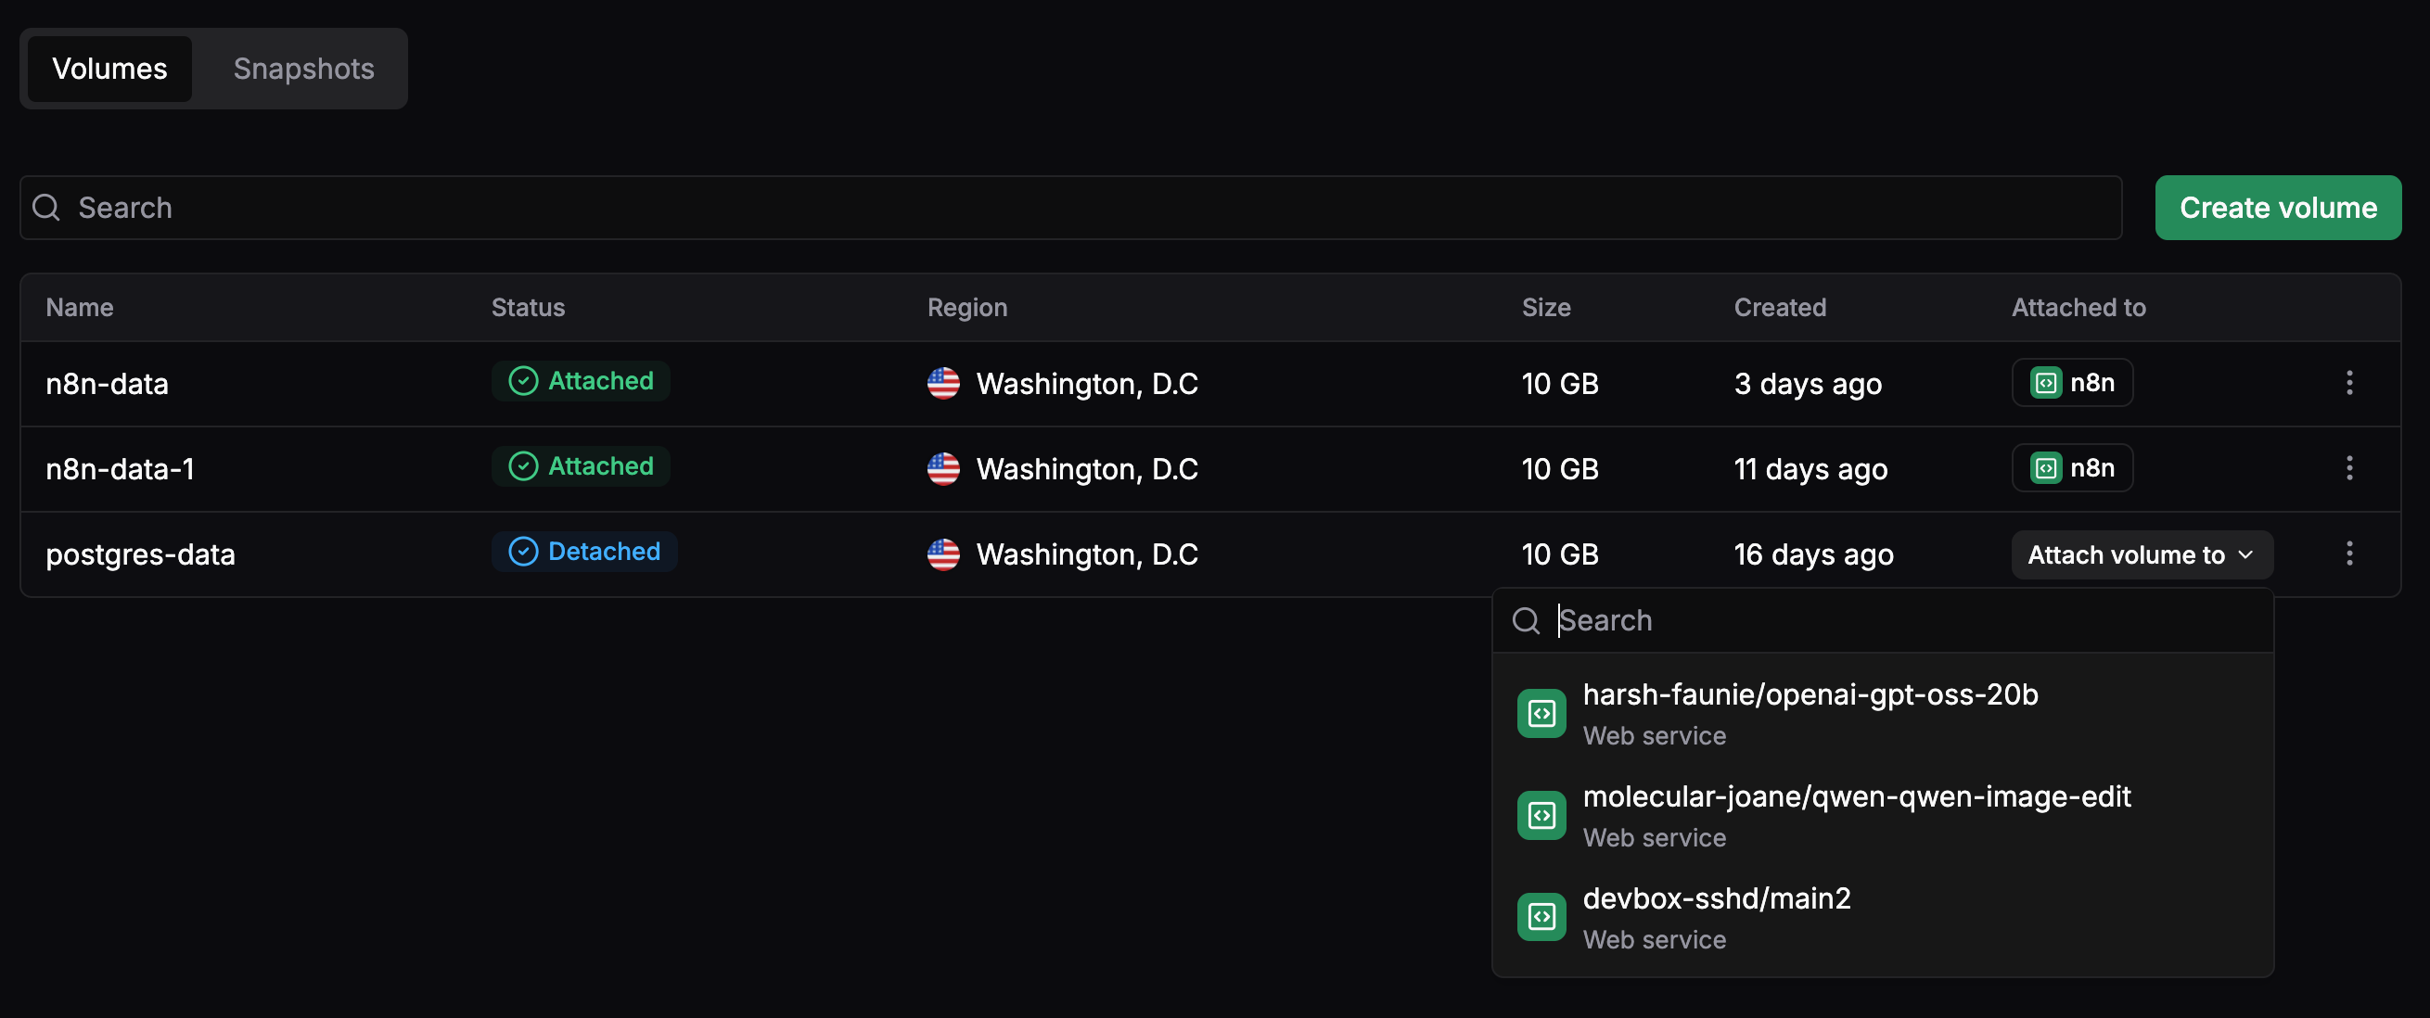Viewport: 2430px width, 1018px height.
Task: Click the main volumes search magnifier icon
Action: click(x=46, y=208)
